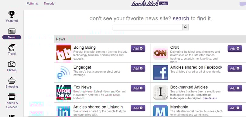The width and height of the screenshot is (246, 117).
Task: Add Articles shared on LinkedIn
Action: 138,108
